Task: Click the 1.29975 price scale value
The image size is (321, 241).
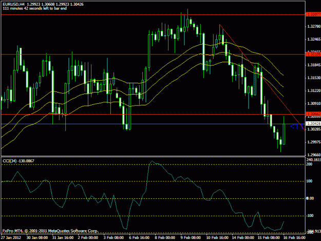Action: tap(314, 142)
